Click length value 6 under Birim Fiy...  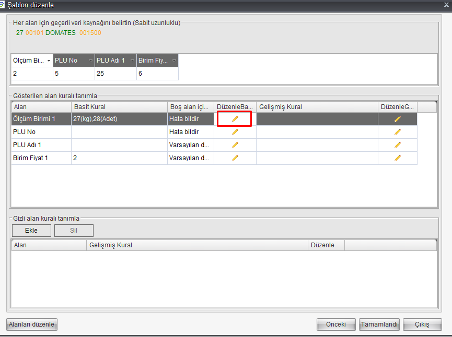[157, 74]
